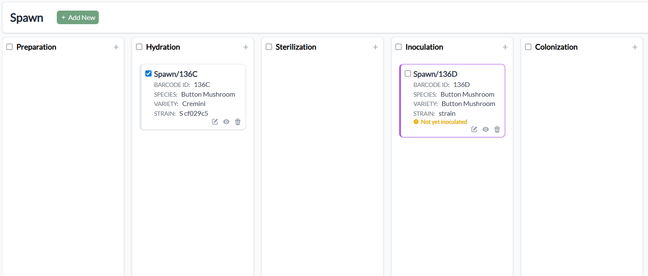Image resolution: width=648 pixels, height=276 pixels.
Task: Toggle the Hydration column checkbox
Action: click(x=139, y=47)
